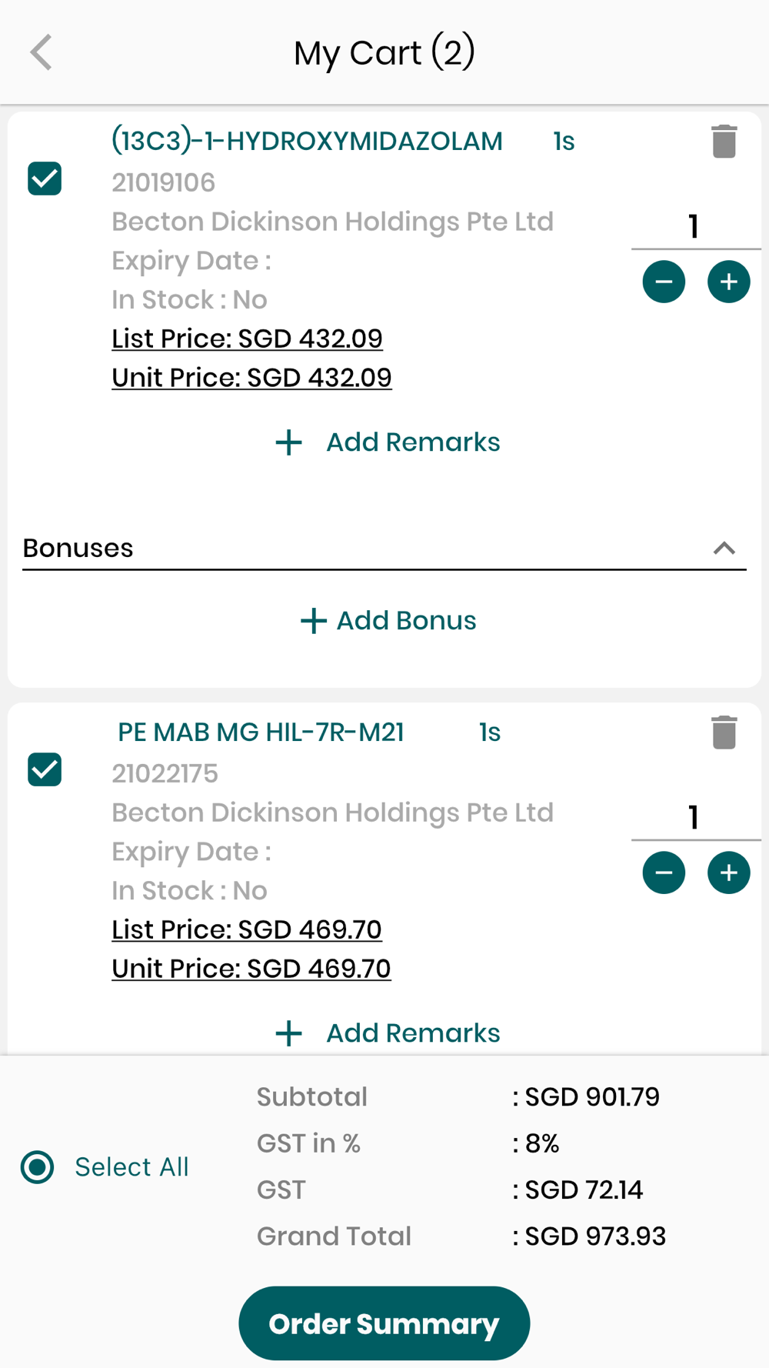Delete (13C3)-1-HYDROXYMIDAZOLAM item with trash icon
This screenshot has height=1368, width=769.
point(724,142)
